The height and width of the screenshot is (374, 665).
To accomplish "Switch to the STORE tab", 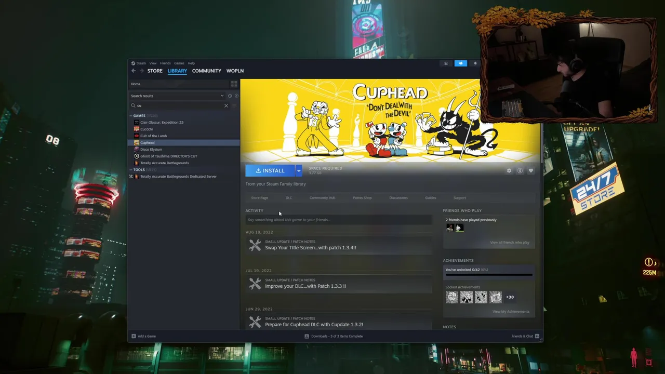I will (x=155, y=71).
